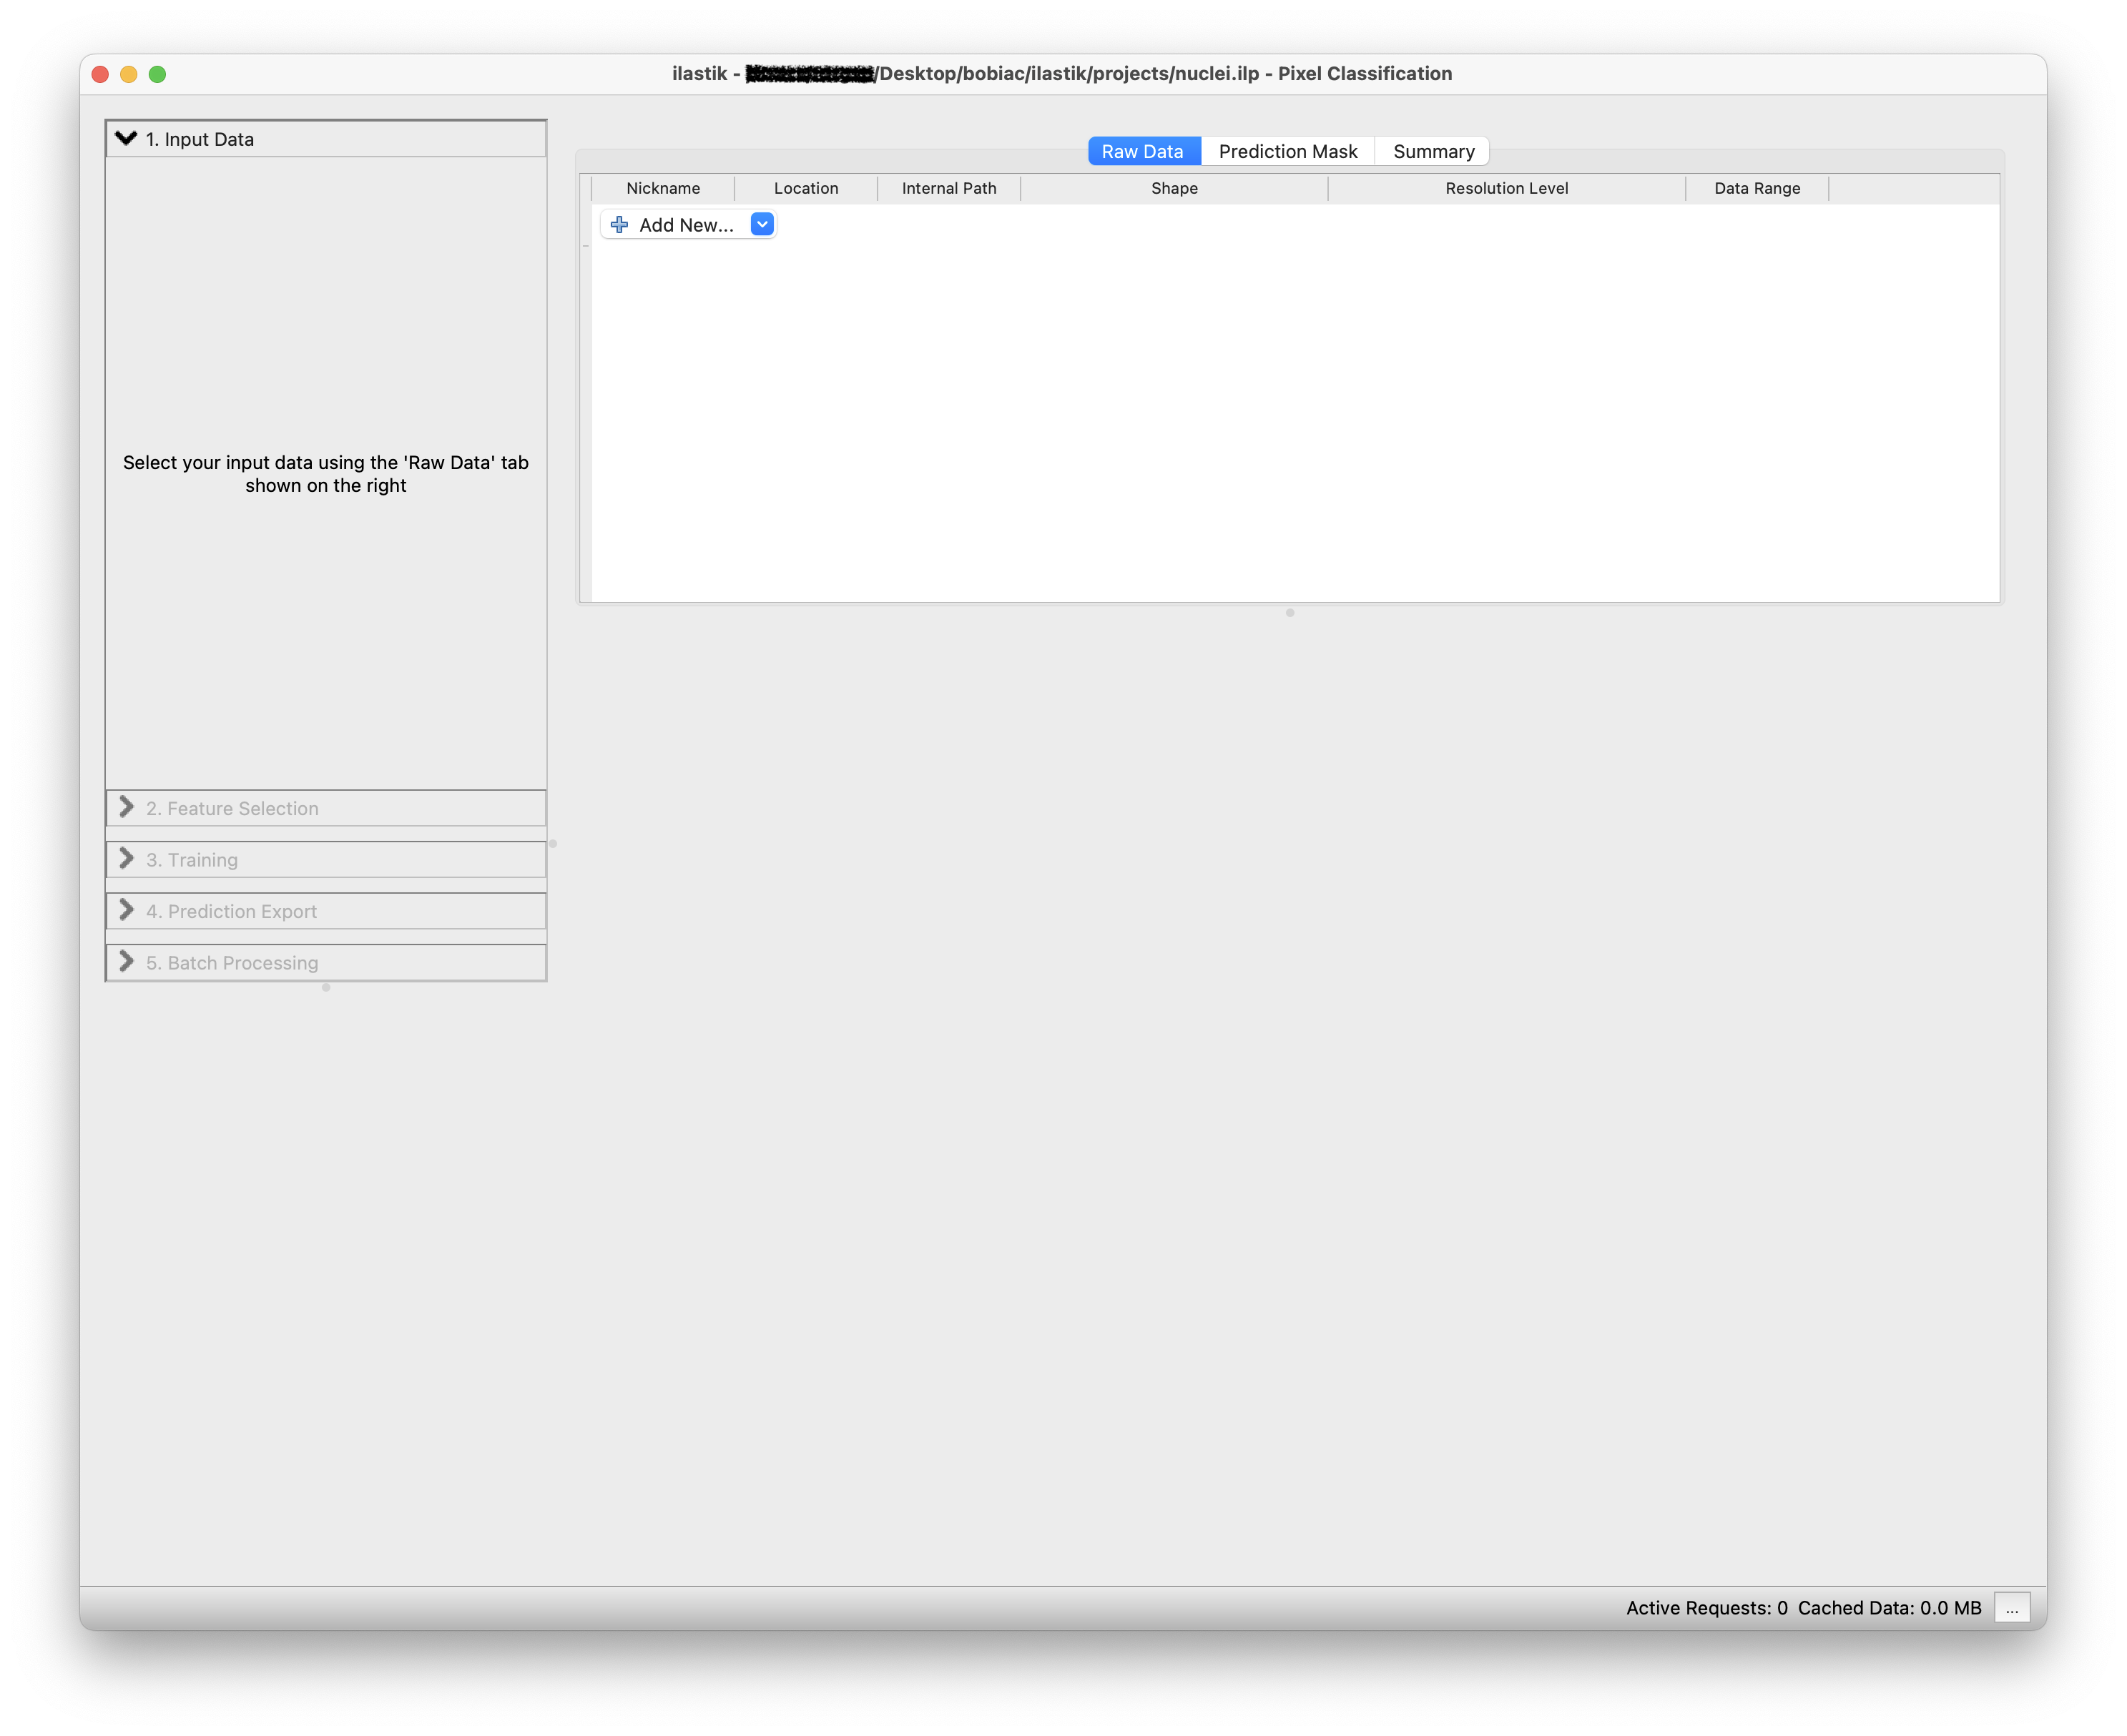This screenshot has width=2127, height=1736.
Task: Click the Resolution Level column header
Action: 1505,188
